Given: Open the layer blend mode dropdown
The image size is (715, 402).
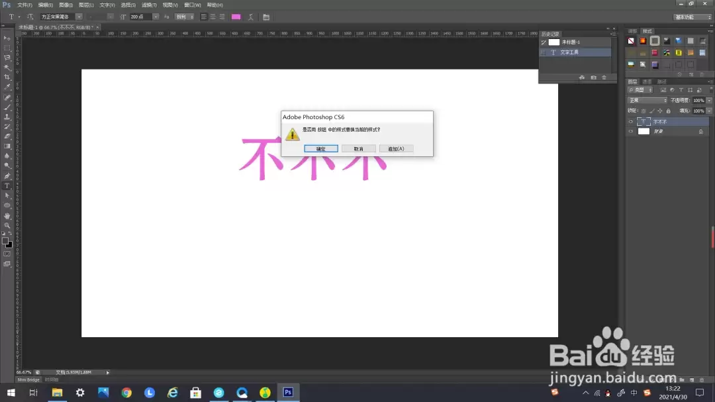Looking at the screenshot, I should (647, 101).
